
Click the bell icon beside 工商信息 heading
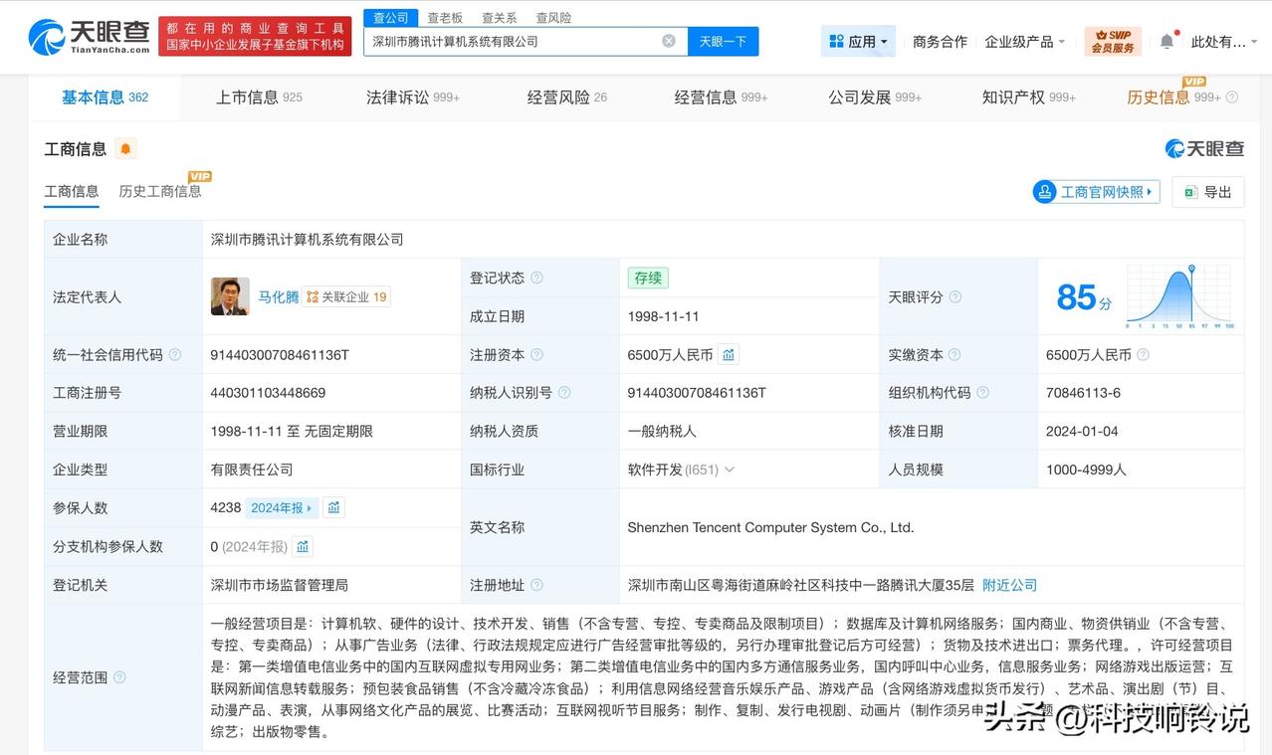pyautogui.click(x=124, y=149)
